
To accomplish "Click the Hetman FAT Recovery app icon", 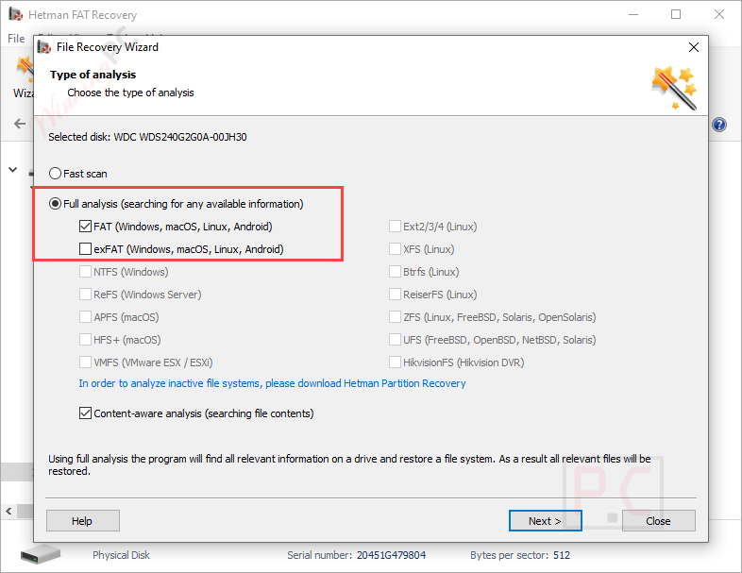I will (x=16, y=15).
